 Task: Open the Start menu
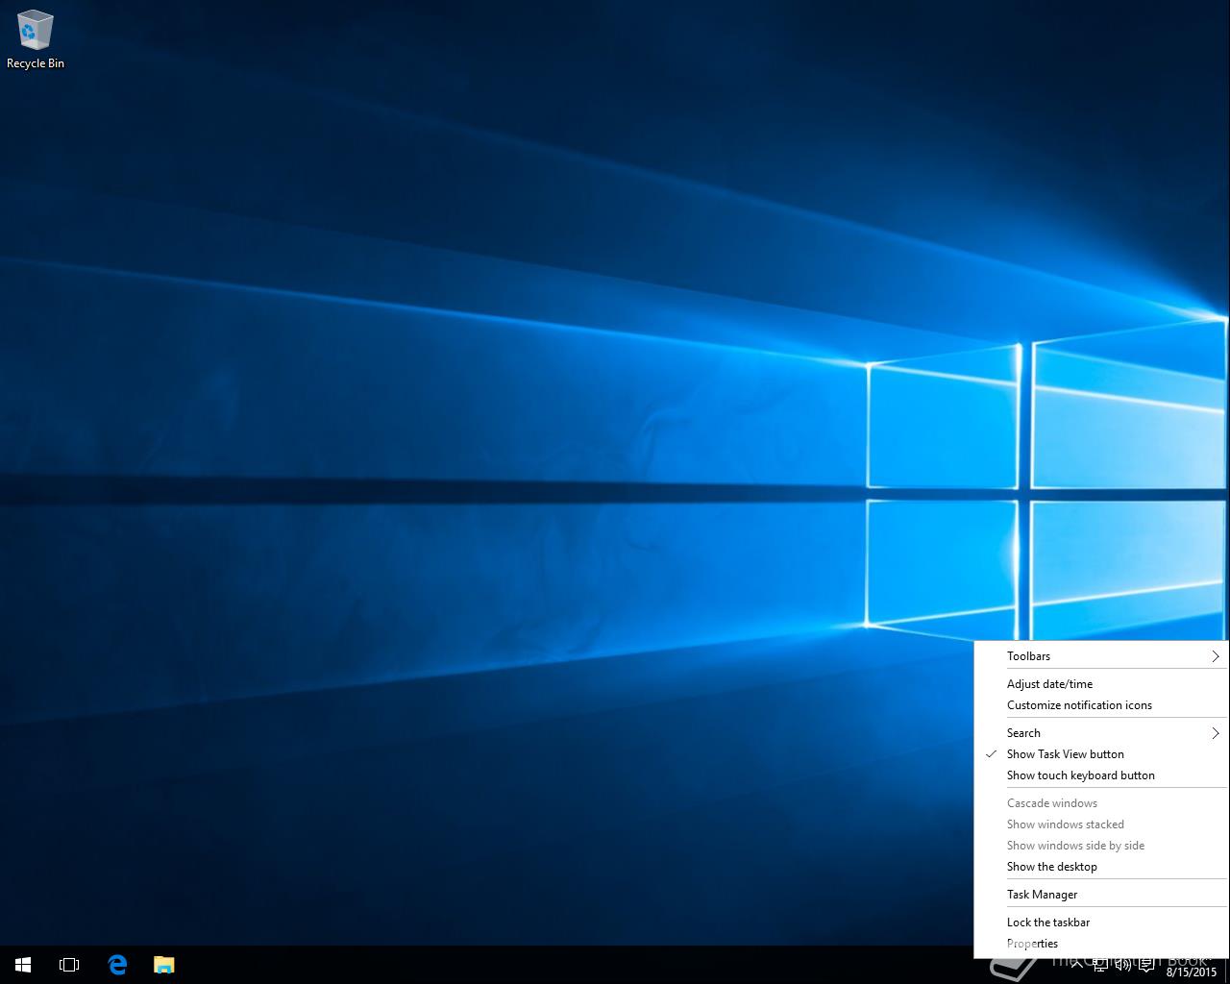[23, 965]
